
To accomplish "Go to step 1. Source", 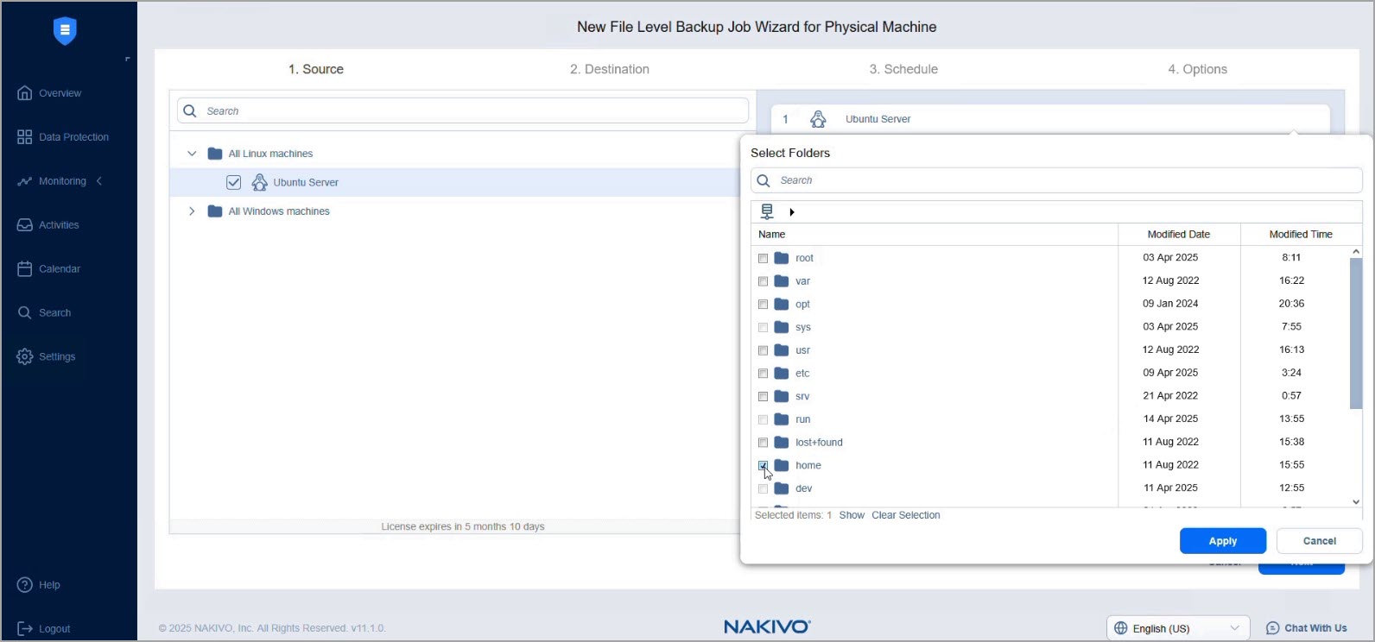I will (316, 69).
